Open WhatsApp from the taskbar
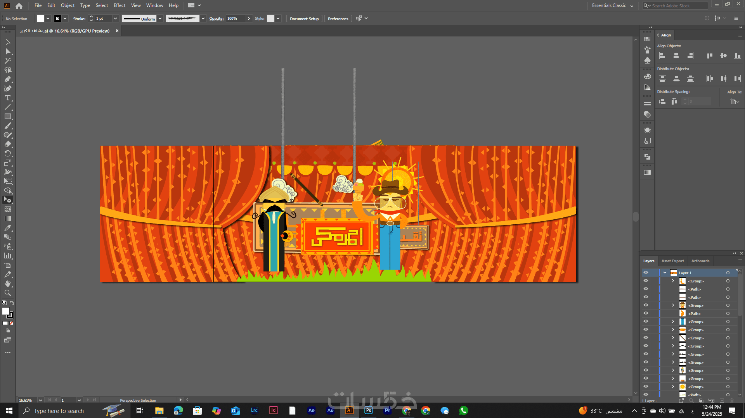The height and width of the screenshot is (418, 745). 464,411
